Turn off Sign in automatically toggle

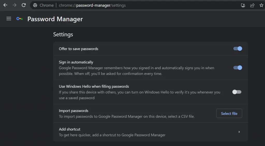pos(238,68)
